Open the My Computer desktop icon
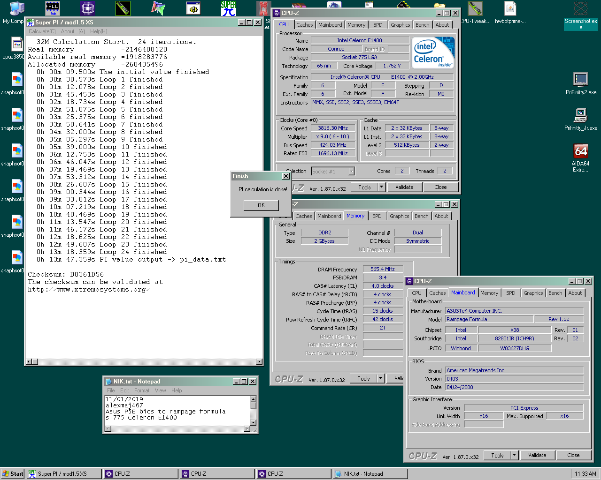 (x=17, y=8)
